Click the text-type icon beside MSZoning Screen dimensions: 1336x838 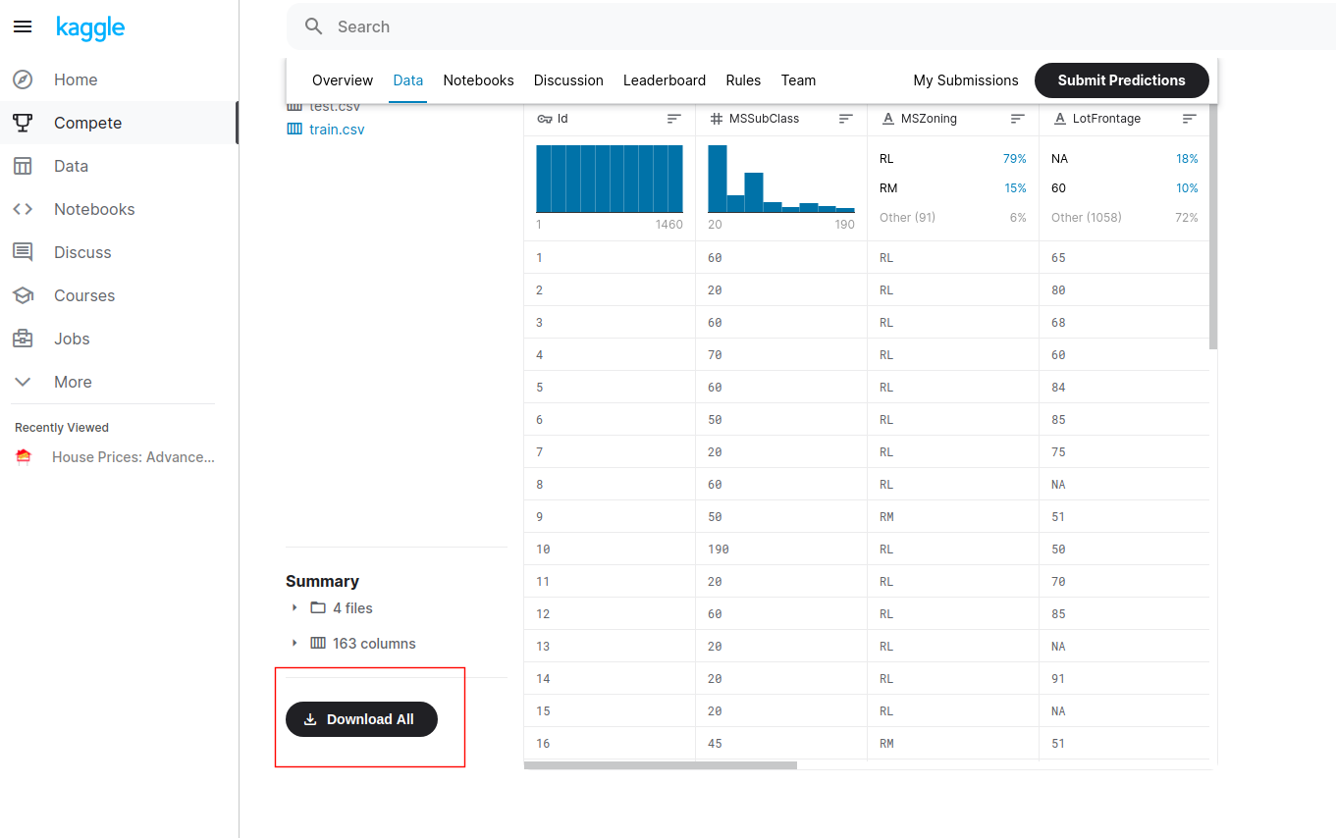point(887,119)
